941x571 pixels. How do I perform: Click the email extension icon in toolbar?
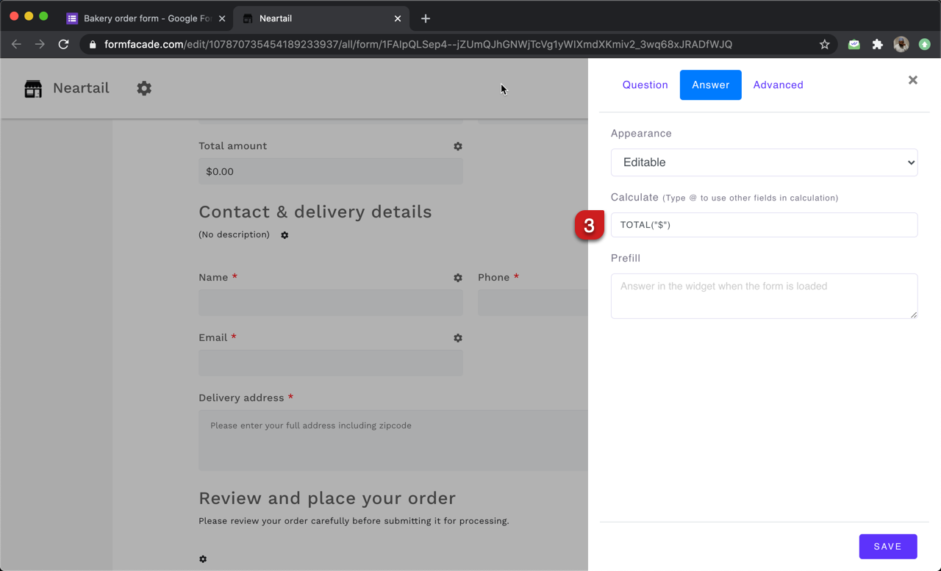coord(854,44)
